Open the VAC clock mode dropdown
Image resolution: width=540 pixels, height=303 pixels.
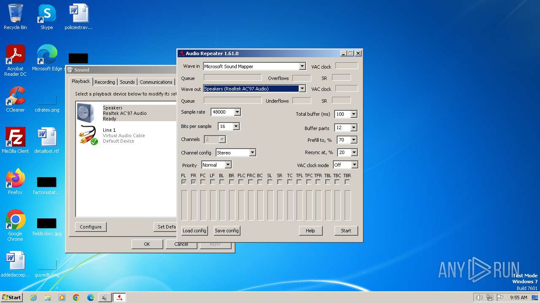pyautogui.click(x=354, y=165)
